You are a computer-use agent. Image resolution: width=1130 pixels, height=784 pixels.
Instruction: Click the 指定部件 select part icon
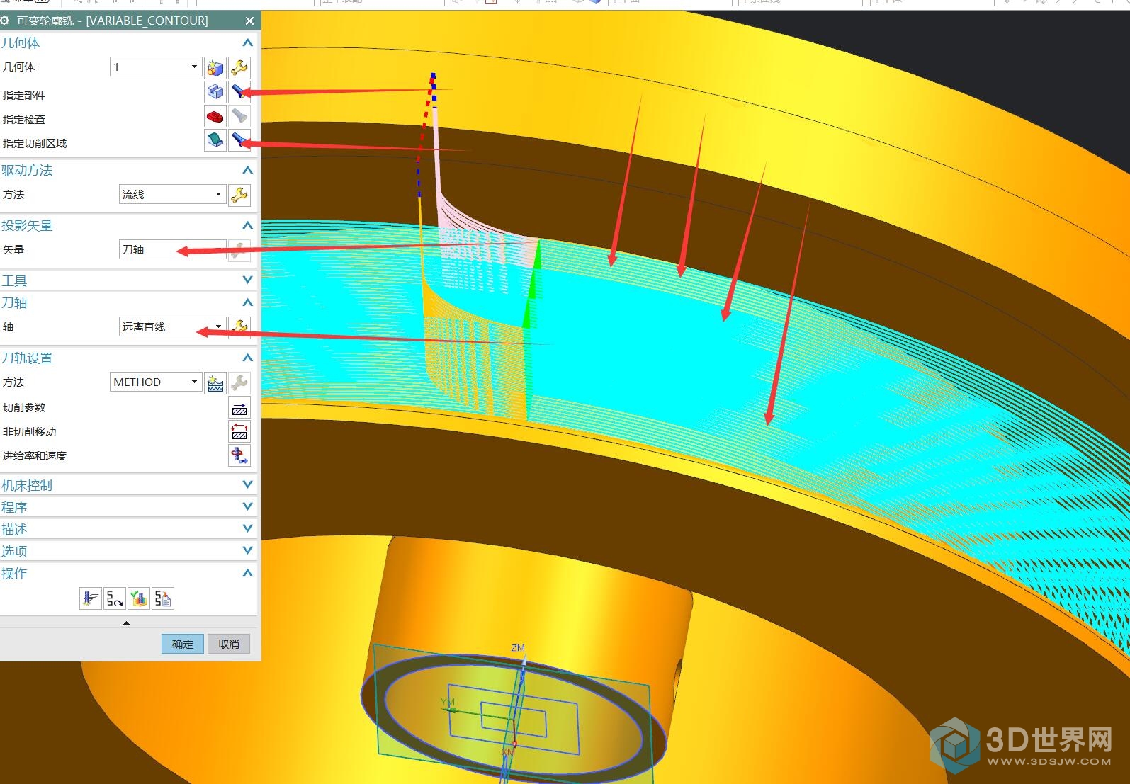215,92
